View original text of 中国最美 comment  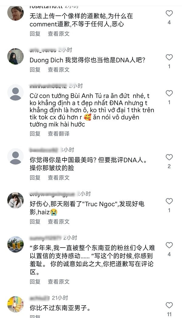[59, 178]
